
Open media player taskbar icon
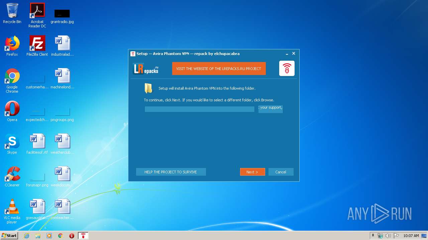(49, 236)
